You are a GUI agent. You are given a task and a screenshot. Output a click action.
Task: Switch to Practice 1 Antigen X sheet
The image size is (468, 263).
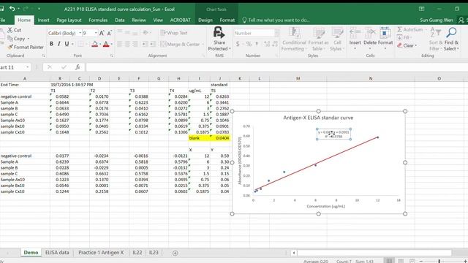101,252
